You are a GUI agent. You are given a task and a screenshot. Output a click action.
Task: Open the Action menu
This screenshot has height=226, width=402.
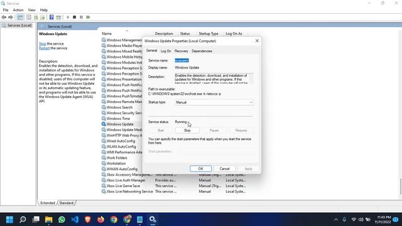click(18, 10)
